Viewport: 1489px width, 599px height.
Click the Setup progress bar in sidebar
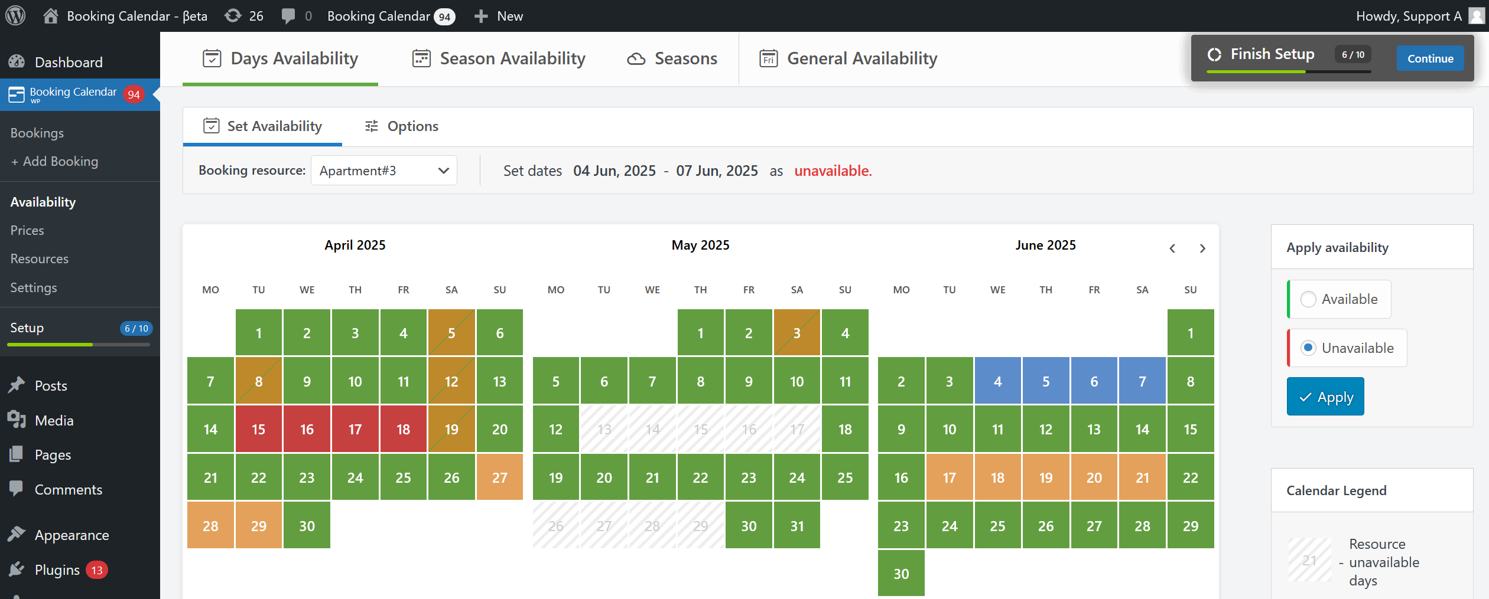click(x=79, y=344)
